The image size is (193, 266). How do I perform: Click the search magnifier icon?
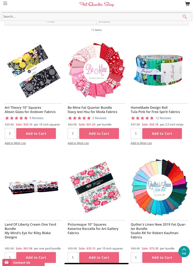(x=184, y=17)
